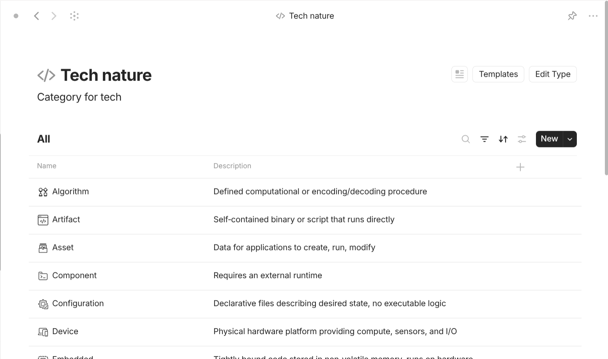Open the Device object
The height and width of the screenshot is (359, 608).
(x=65, y=331)
